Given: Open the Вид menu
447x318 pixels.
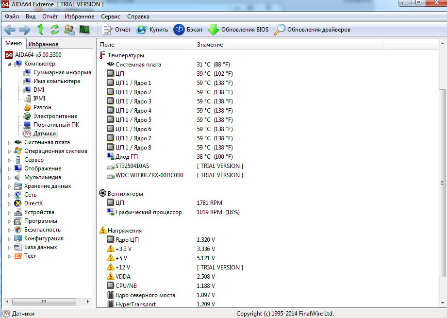Looking at the screenshot, I should [31, 17].
